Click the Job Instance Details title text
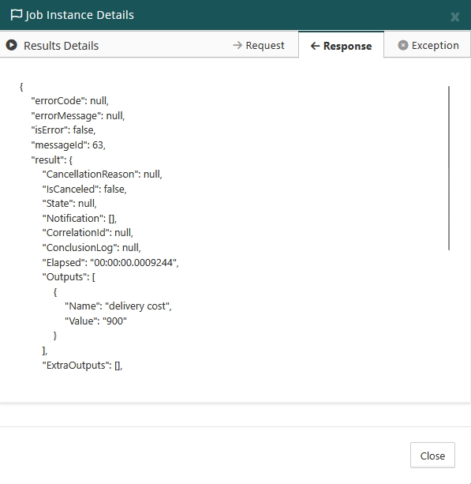 click(x=80, y=15)
